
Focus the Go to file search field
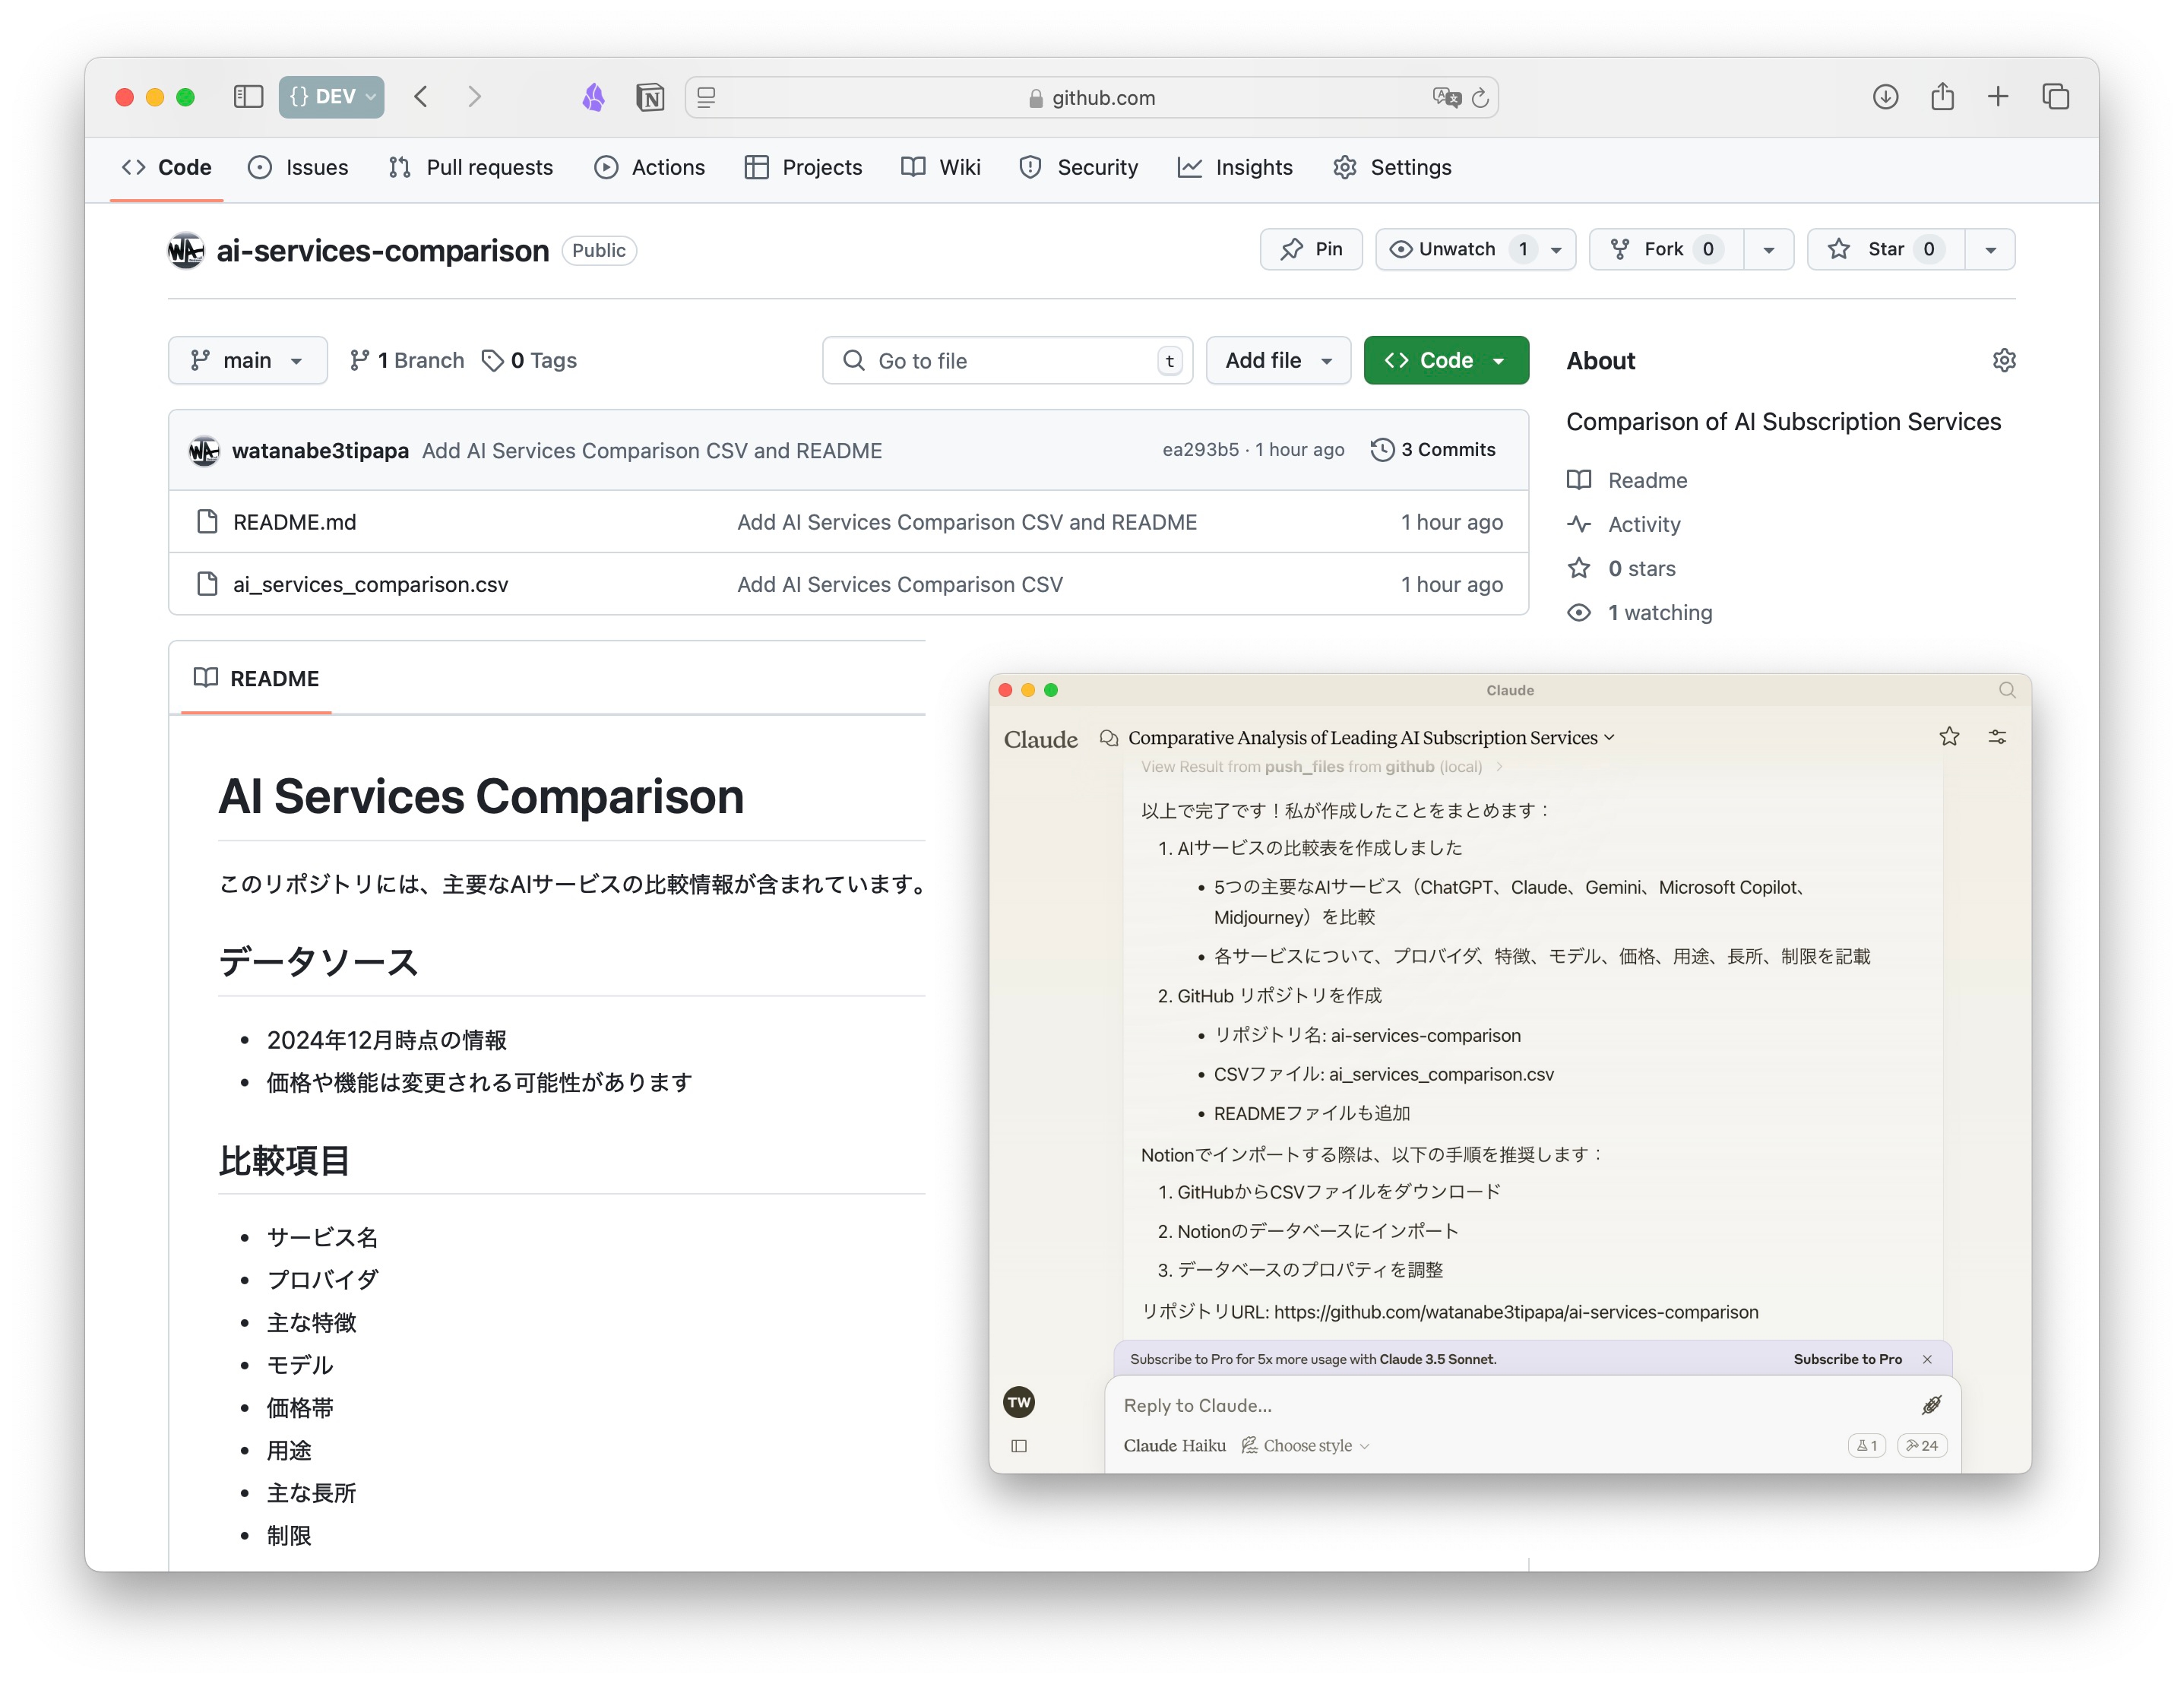[1007, 361]
